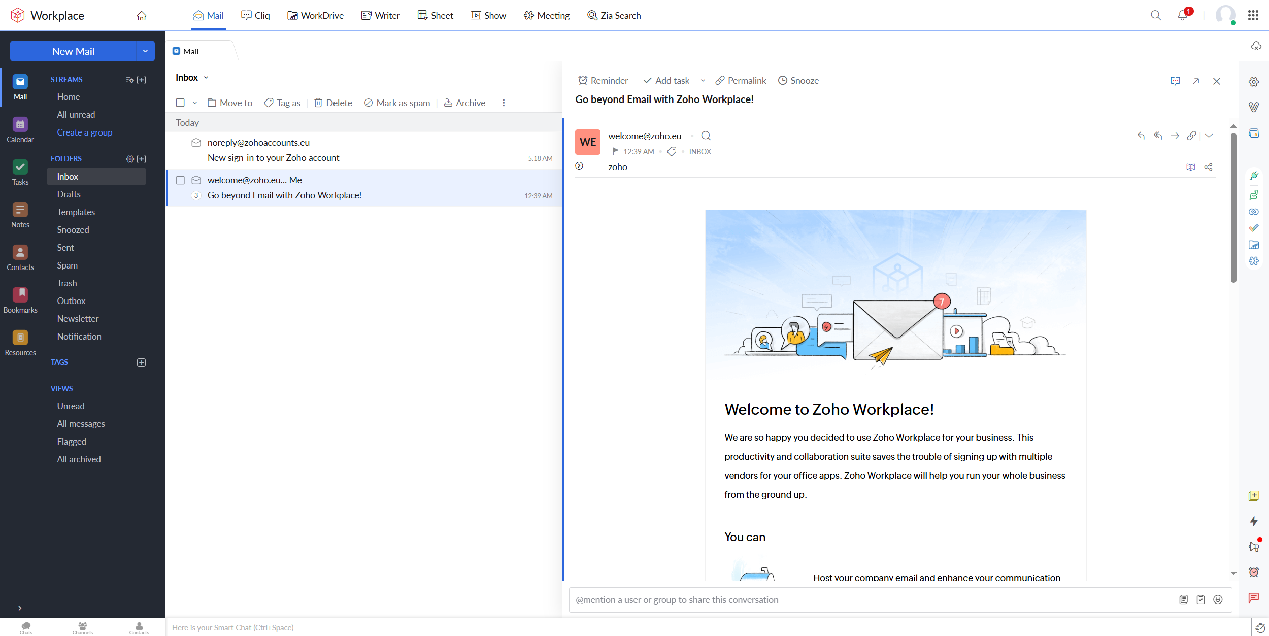The height and width of the screenshot is (636, 1269).
Task: Click the Snooze button
Action: click(798, 81)
